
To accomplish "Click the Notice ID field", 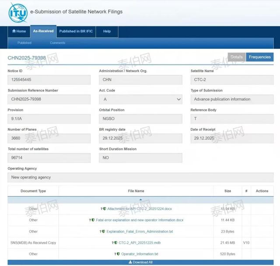I will 49,80.
